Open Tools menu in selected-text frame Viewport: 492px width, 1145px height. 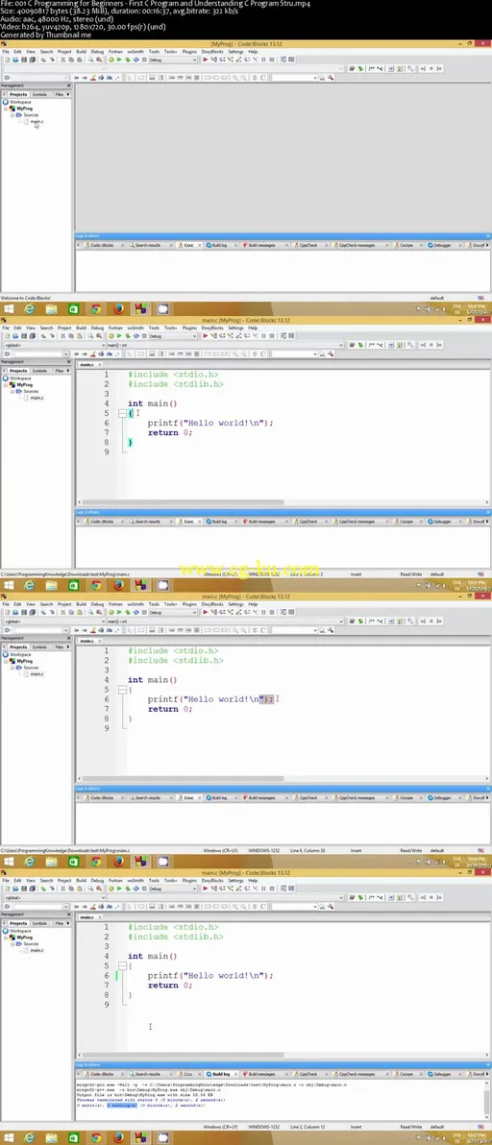154,604
